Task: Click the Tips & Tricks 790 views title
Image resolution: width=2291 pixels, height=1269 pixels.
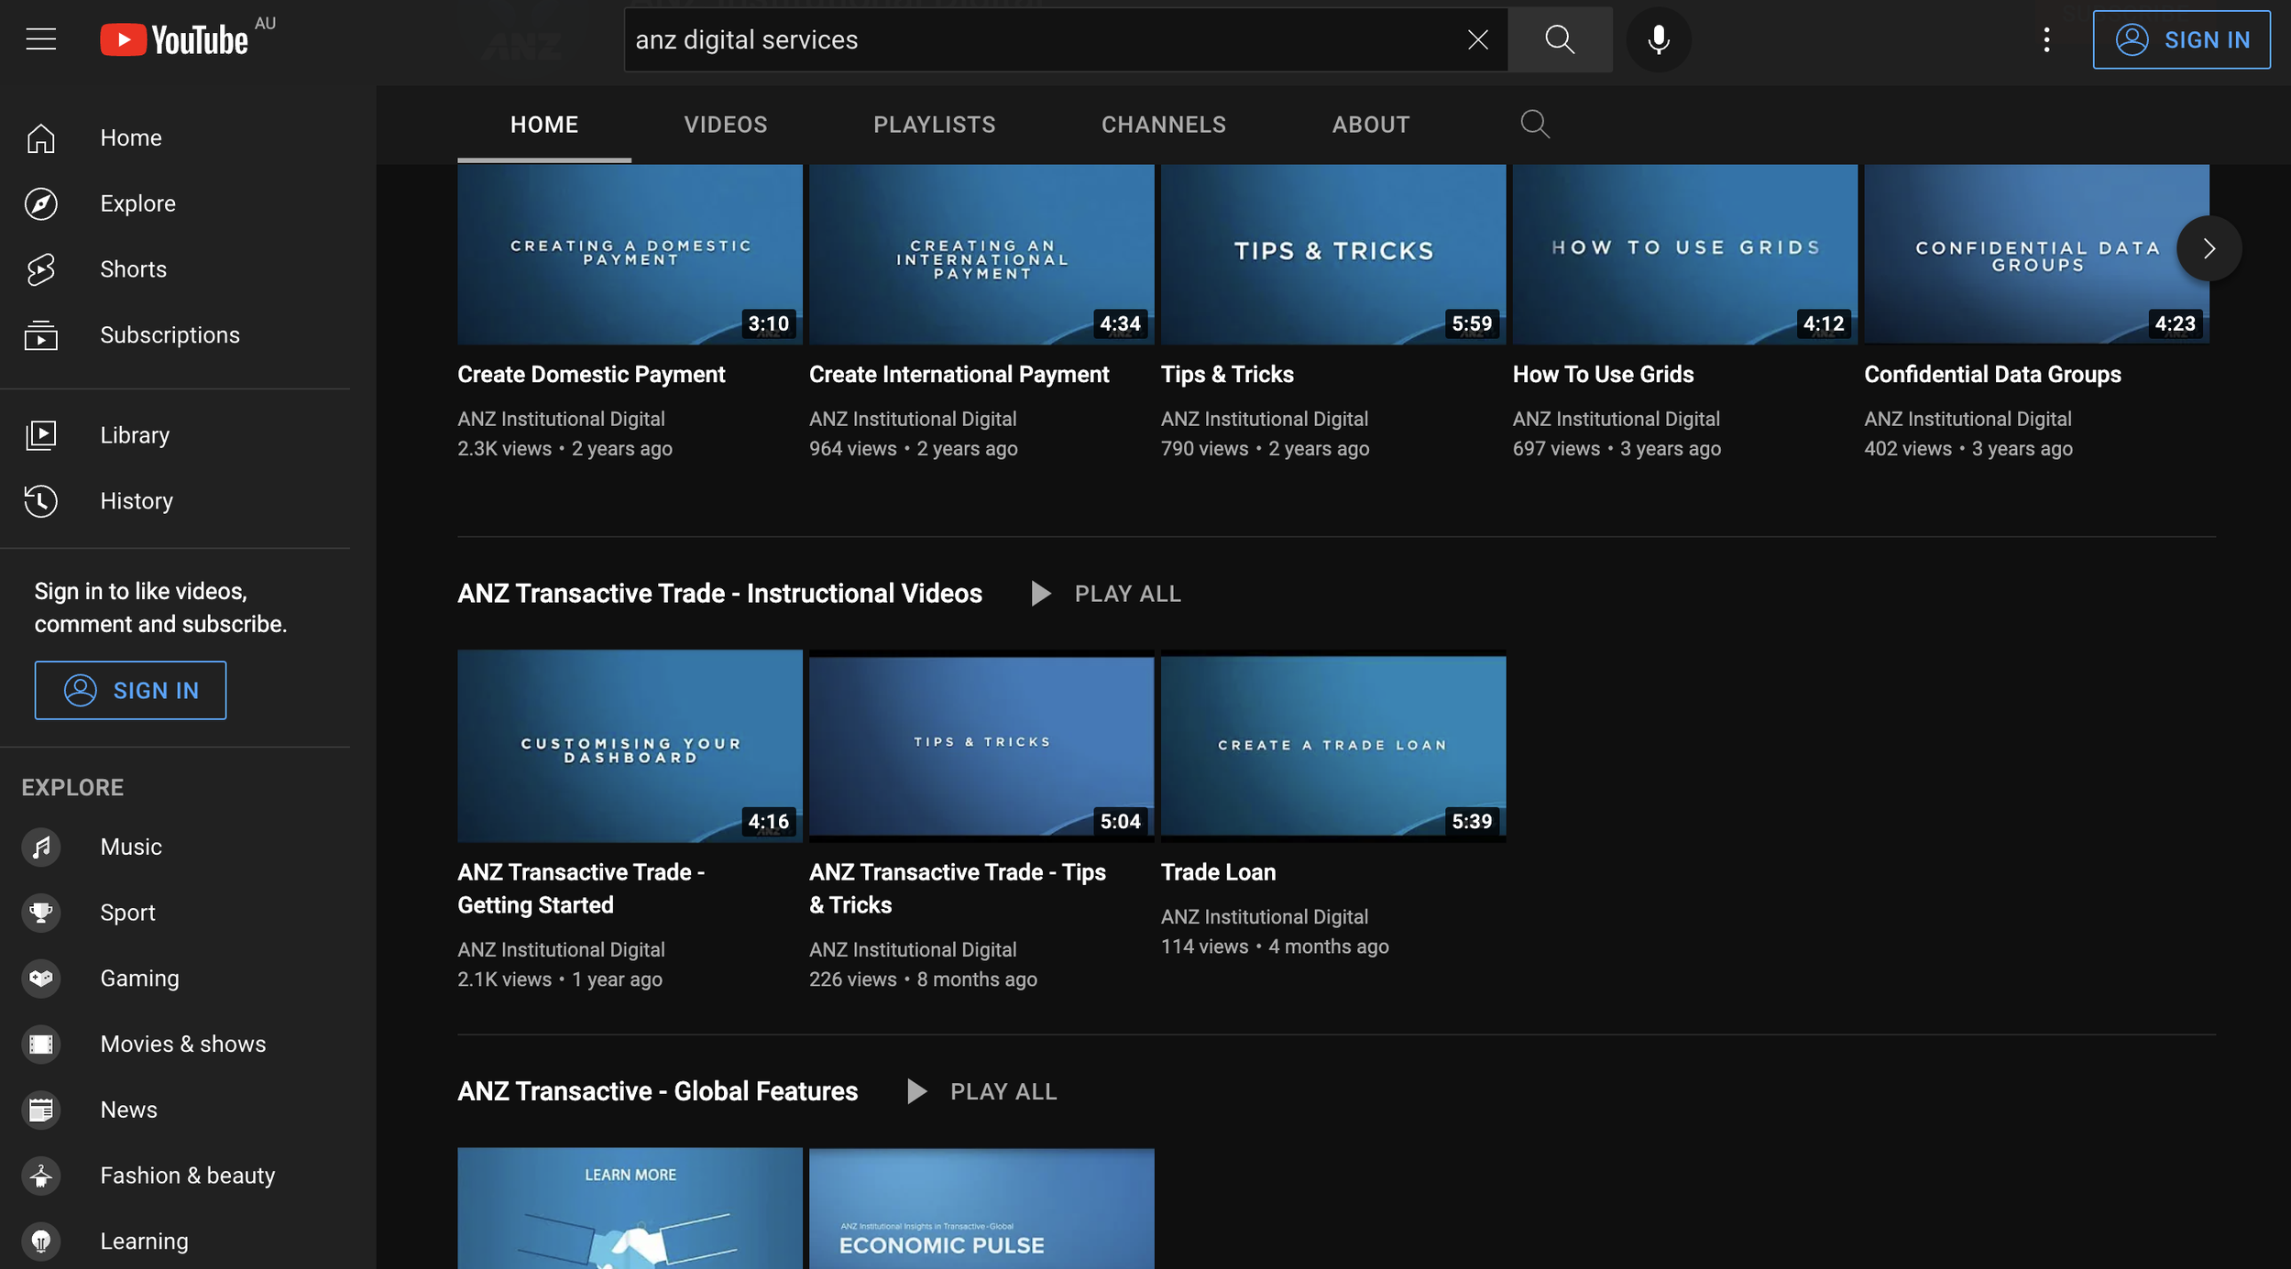Action: click(1227, 375)
